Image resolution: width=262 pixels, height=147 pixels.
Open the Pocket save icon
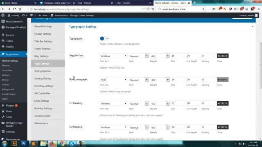(148, 9)
